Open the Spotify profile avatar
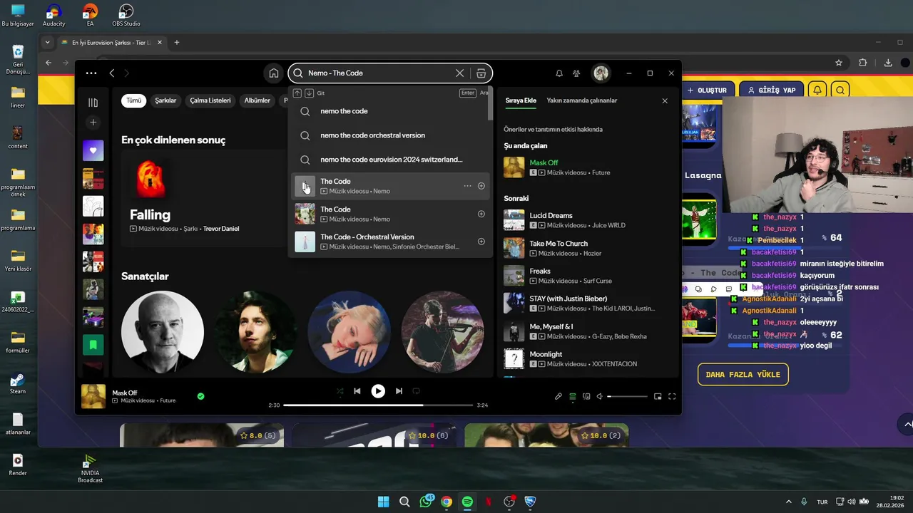This screenshot has width=913, height=513. click(601, 73)
